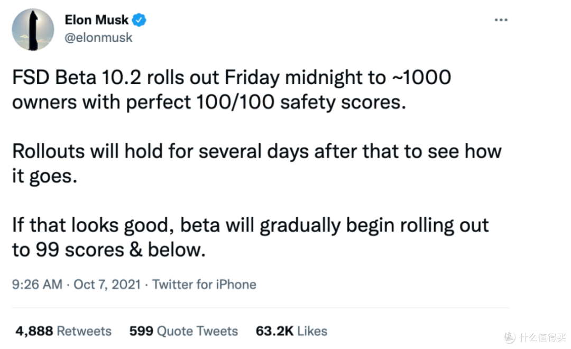
Task: Click the blue verified checkmark badge
Action: pyautogui.click(x=139, y=20)
